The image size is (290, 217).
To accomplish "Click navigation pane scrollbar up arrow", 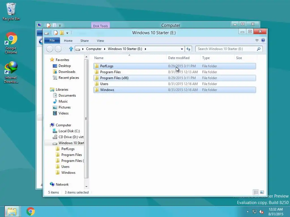I will [x=86, y=57].
